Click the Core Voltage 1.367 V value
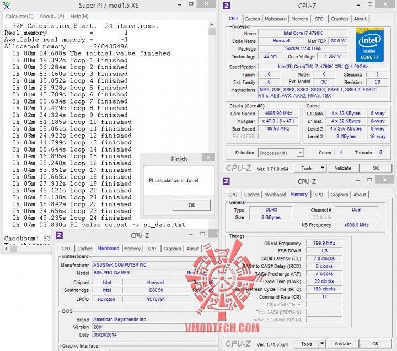397x351 pixels. [332, 56]
